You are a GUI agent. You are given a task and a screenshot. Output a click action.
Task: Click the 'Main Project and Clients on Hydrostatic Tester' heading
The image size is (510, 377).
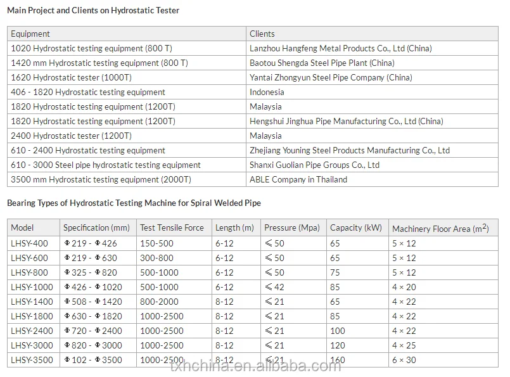point(93,10)
